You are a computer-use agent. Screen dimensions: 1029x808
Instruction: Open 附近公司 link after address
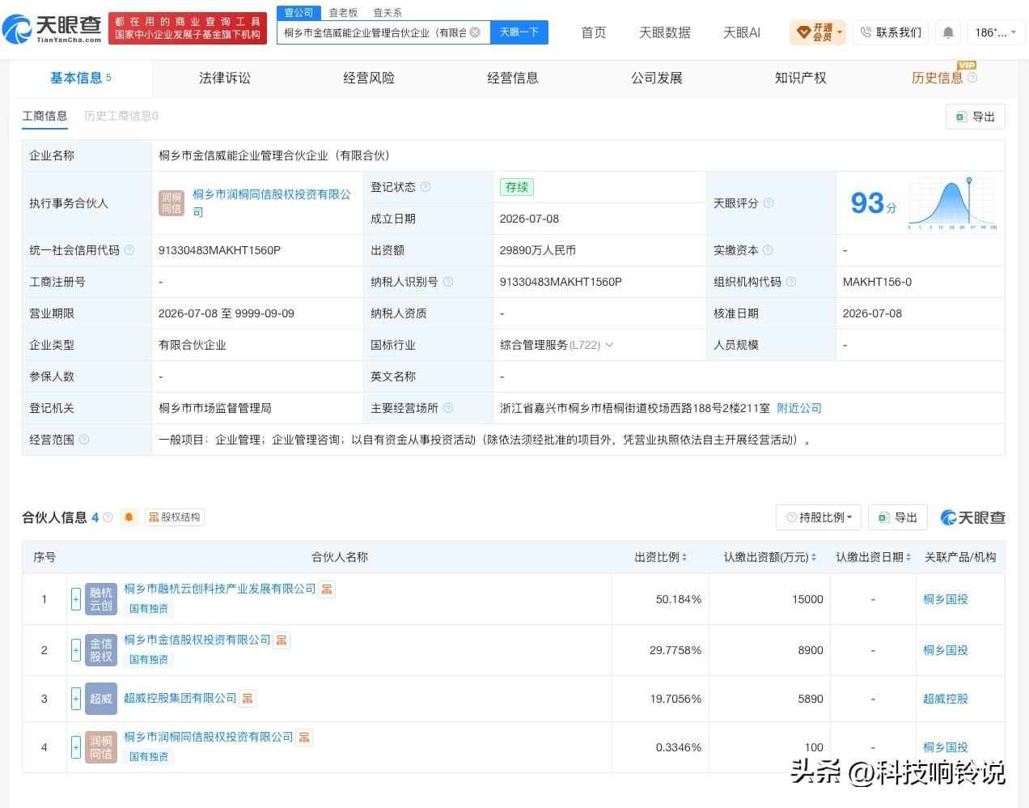[x=799, y=408]
